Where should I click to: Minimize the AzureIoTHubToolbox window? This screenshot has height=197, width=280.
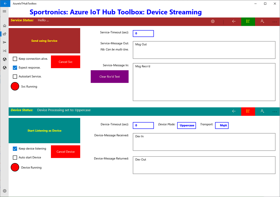(x=256, y=4)
